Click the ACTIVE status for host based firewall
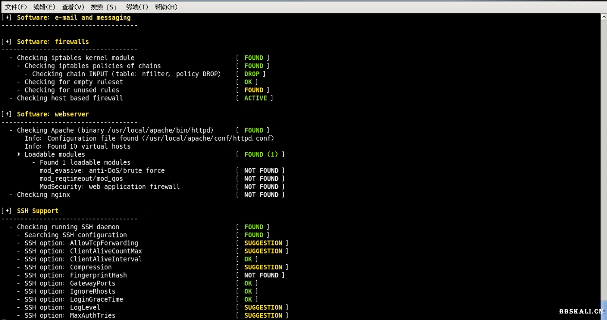607x320 pixels. point(255,98)
